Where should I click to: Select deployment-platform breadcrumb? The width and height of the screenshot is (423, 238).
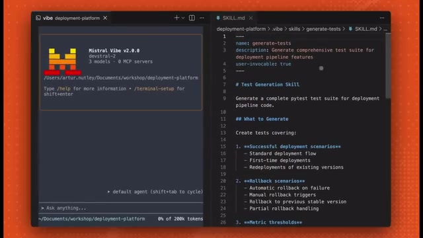coord(241,29)
